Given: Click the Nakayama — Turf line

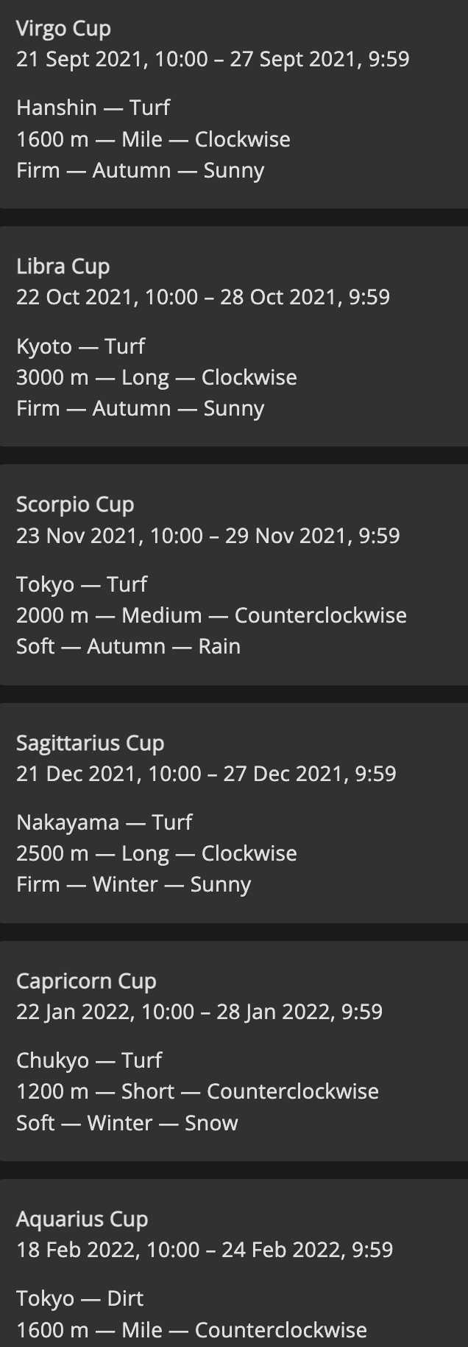Looking at the screenshot, I should (x=104, y=822).
